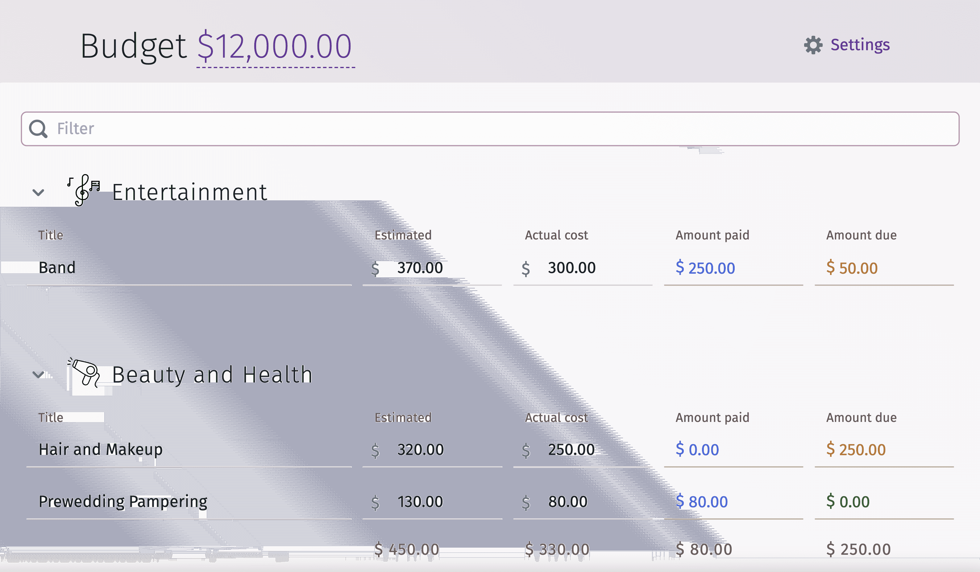
Task: Click the Band title label
Action: click(56, 266)
